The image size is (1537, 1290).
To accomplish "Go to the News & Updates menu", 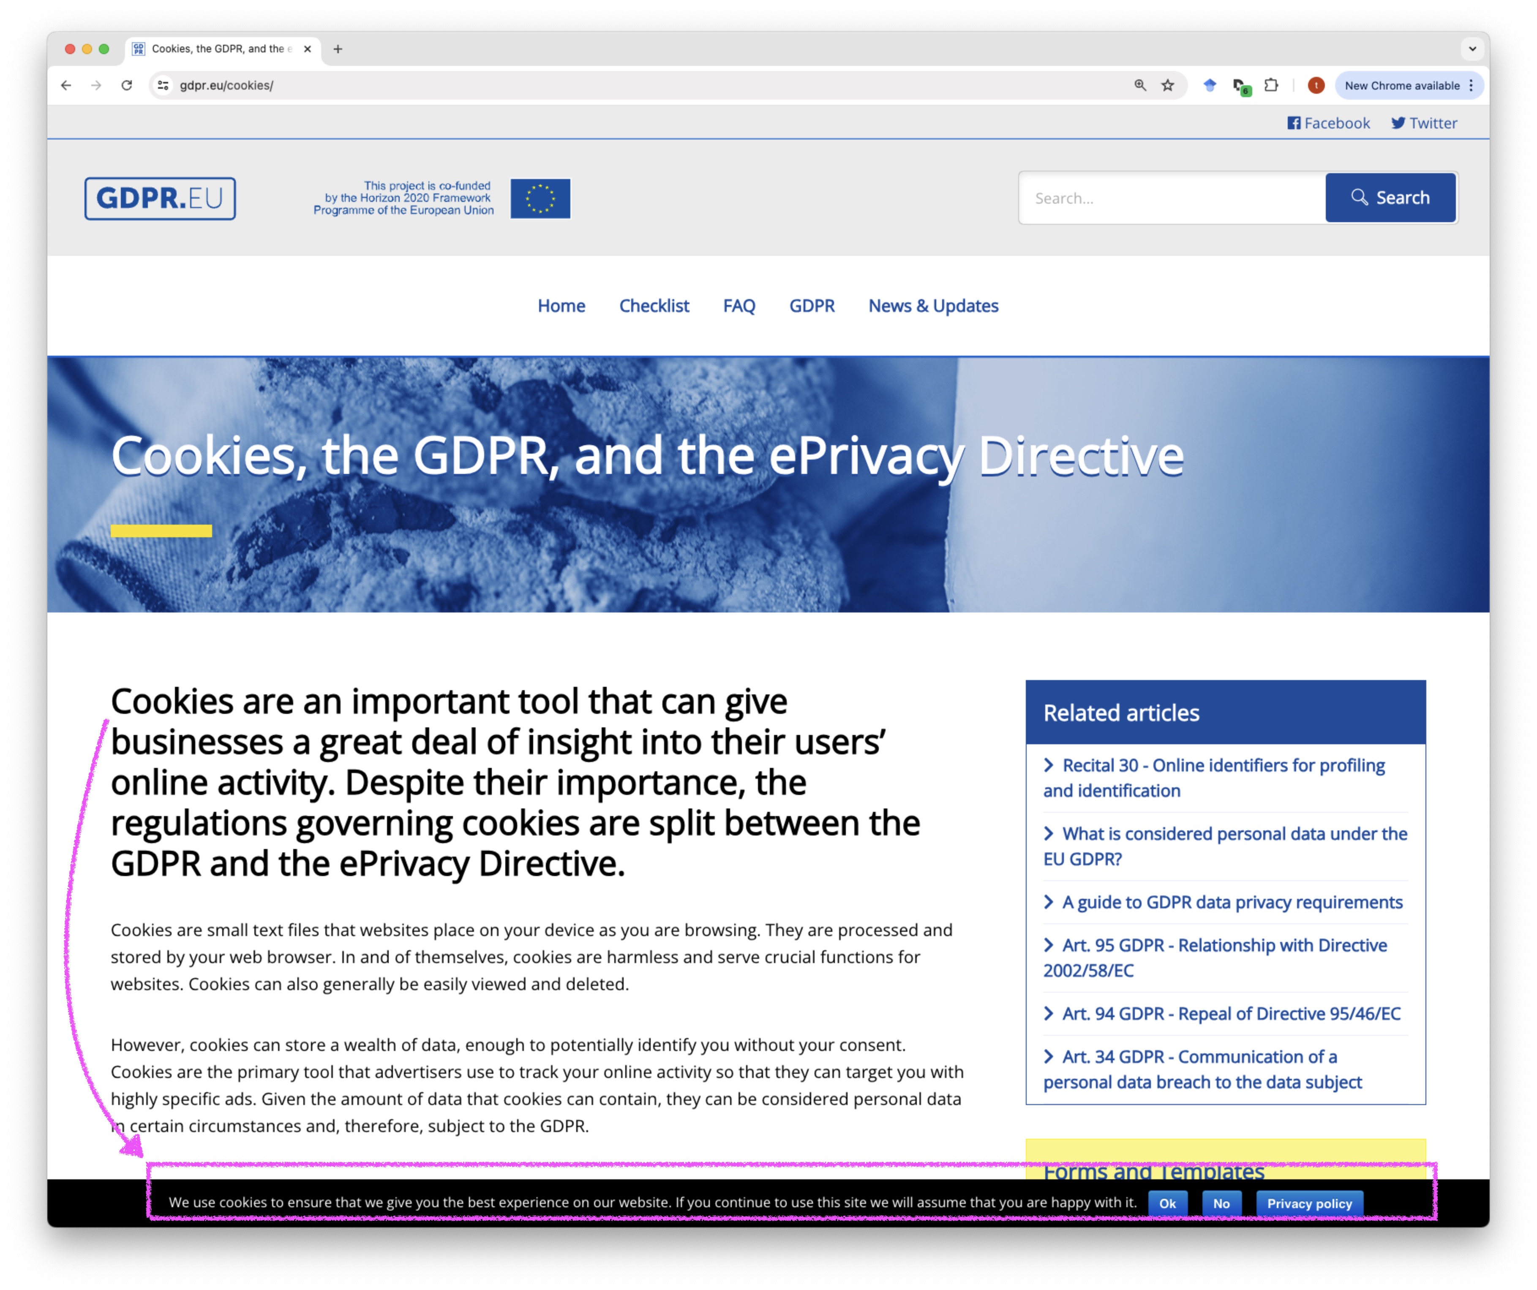I will (932, 306).
